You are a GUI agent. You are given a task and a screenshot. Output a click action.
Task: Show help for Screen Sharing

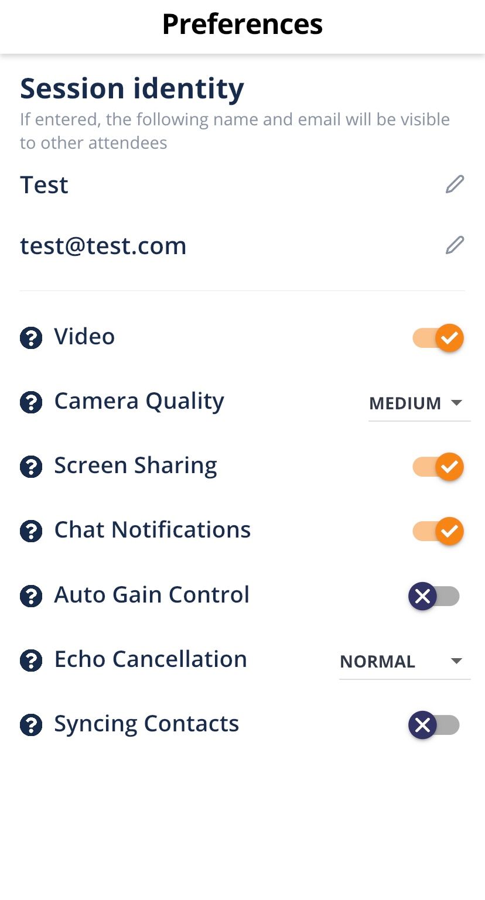tap(31, 467)
